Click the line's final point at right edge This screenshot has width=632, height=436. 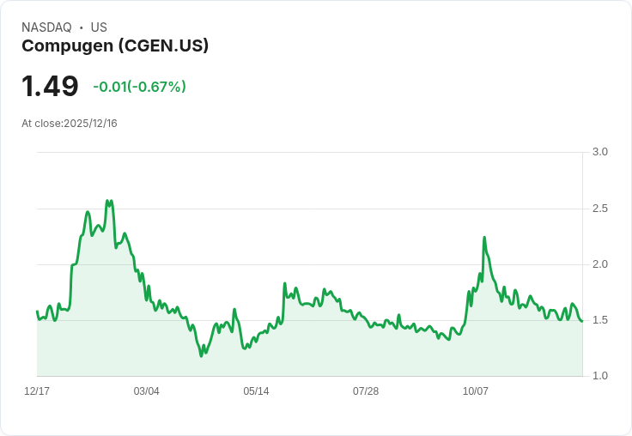coord(581,321)
